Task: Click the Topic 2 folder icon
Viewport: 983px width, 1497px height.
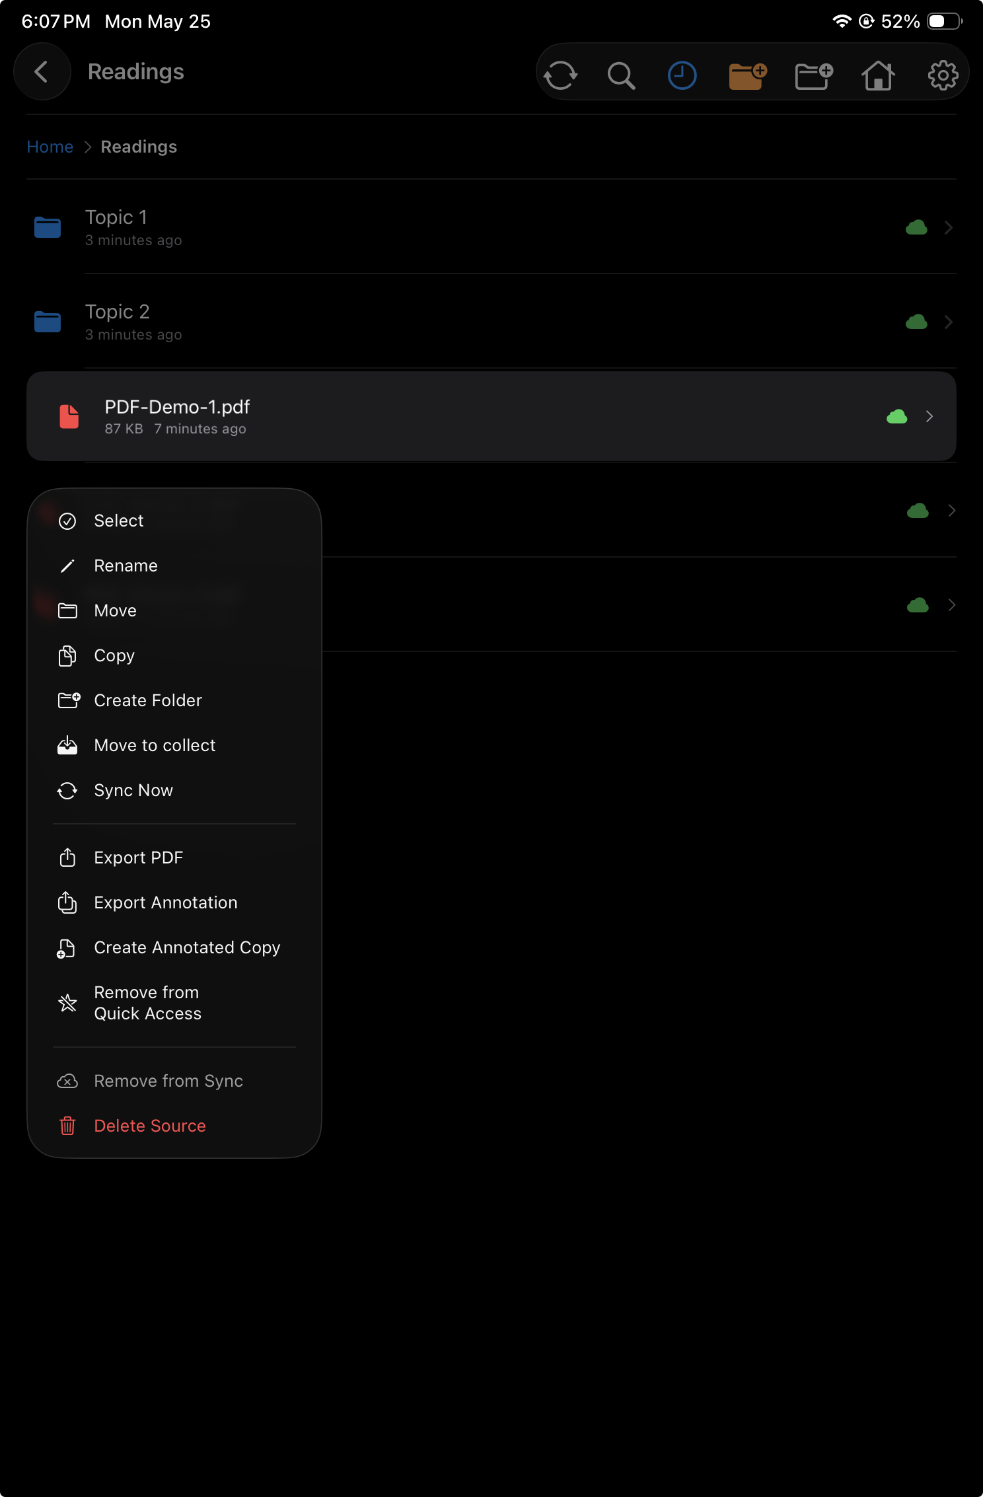Action: tap(48, 322)
